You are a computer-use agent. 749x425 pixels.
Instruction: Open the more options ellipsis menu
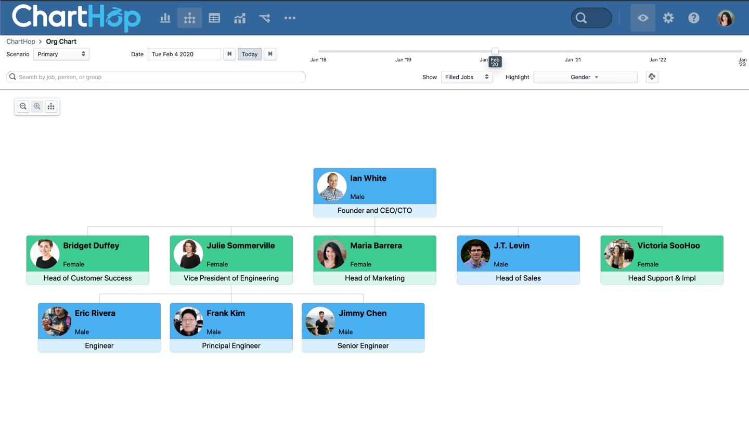pyautogui.click(x=290, y=18)
